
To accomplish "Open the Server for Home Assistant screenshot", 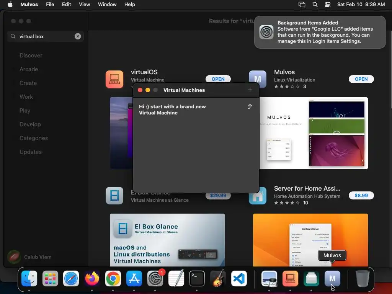I will click(310, 240).
